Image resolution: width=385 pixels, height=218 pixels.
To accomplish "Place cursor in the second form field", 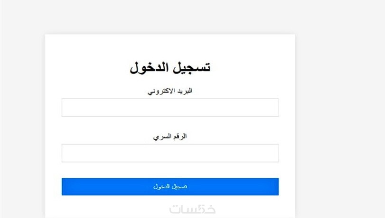I will [x=170, y=153].
